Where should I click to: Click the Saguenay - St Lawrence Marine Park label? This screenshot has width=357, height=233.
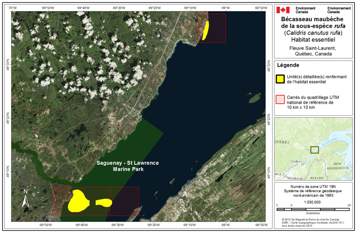pyautogui.click(x=128, y=166)
